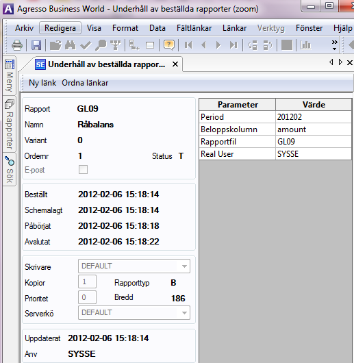Click the Agresso application logo icon
Screen dimensions: 354x363
pos(8,9)
